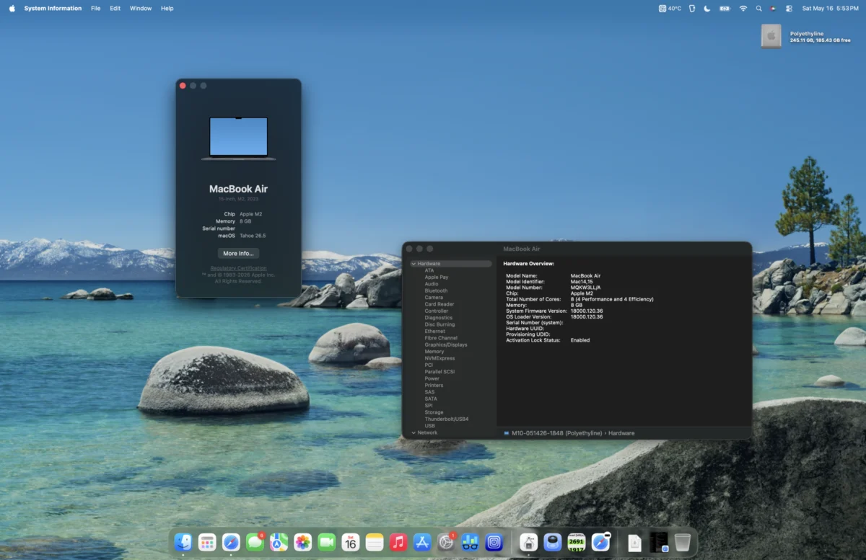Open the Notes app in the Dock
This screenshot has height=560, width=866.
[375, 542]
